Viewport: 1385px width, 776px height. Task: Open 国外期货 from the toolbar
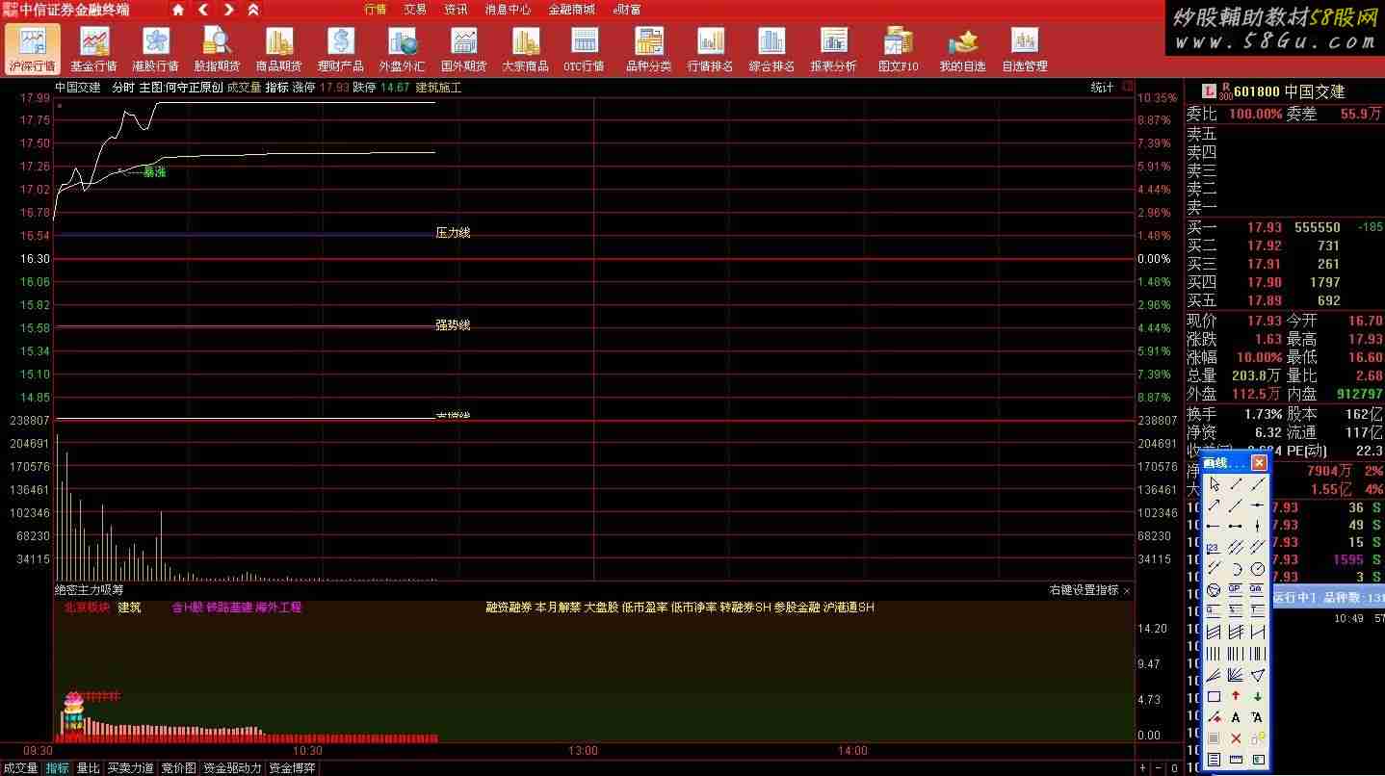click(464, 49)
